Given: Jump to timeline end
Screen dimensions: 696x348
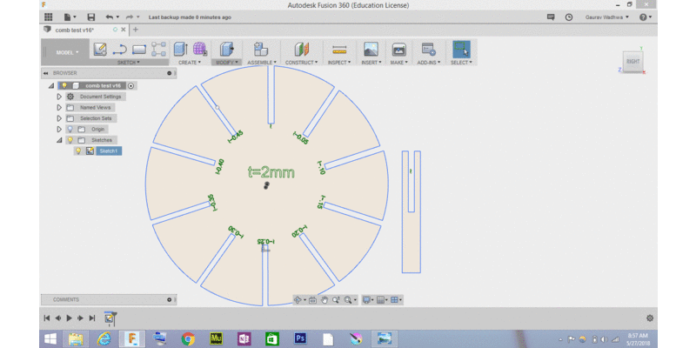Looking at the screenshot, I should (x=92, y=318).
